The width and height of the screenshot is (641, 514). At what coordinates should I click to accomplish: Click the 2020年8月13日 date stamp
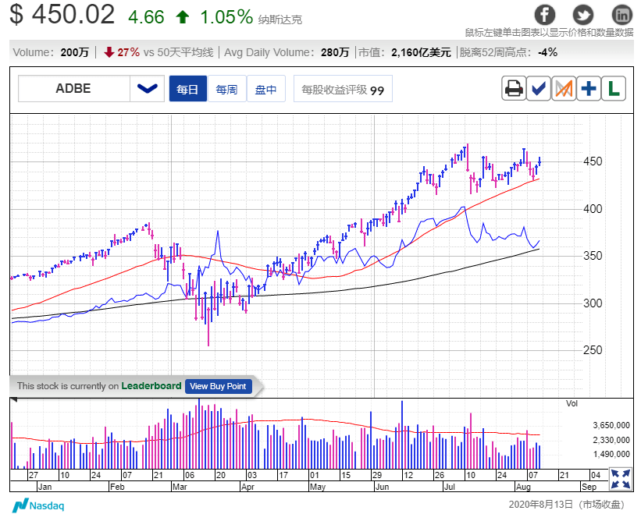click(540, 505)
